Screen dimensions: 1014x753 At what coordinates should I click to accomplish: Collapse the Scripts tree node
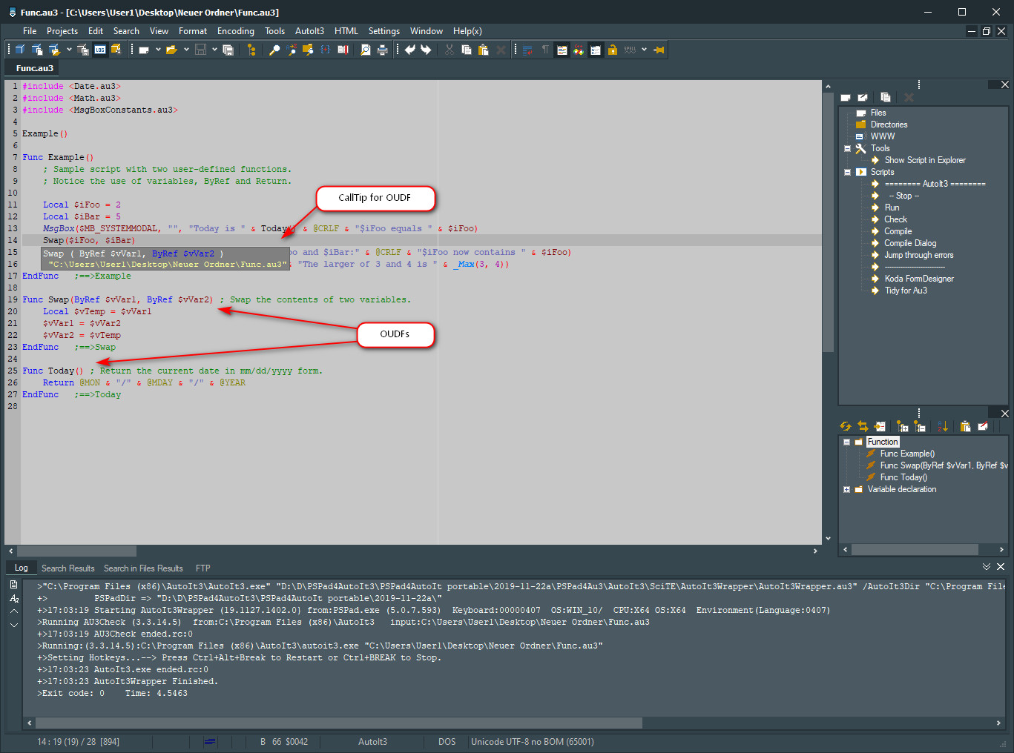point(847,172)
